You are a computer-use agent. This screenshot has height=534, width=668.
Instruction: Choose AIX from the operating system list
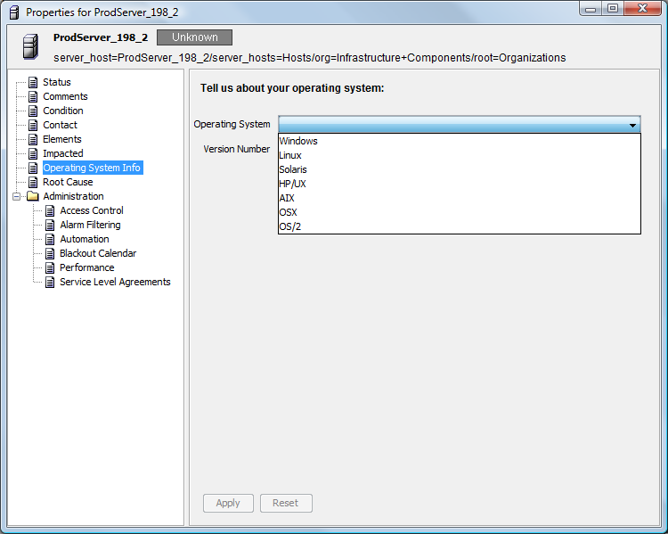460,198
